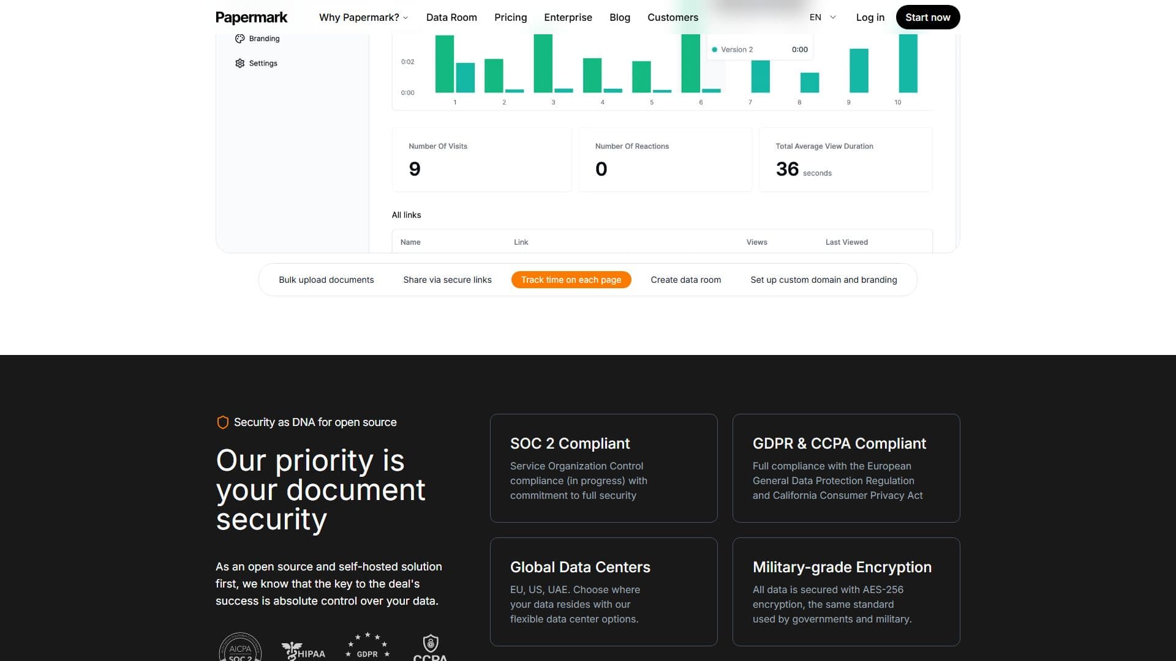Select the Bulk upload documents tab
1176x661 pixels.
pyautogui.click(x=326, y=280)
